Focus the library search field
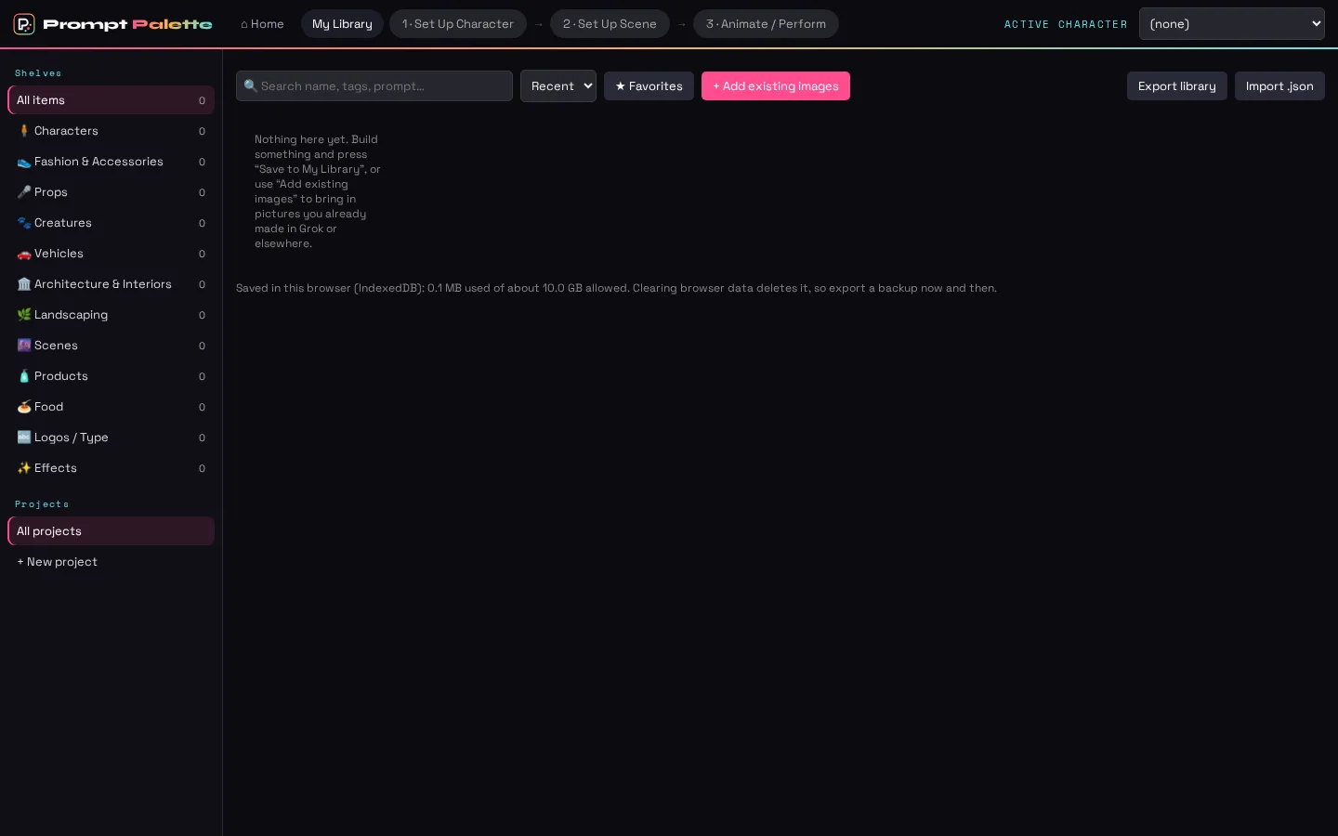 tap(374, 86)
